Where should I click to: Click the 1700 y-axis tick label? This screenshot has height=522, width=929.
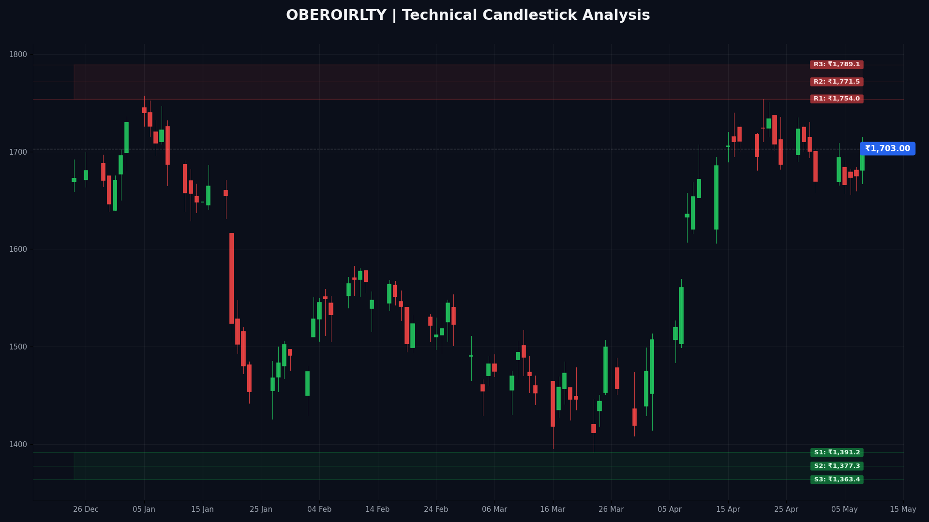[18, 152]
